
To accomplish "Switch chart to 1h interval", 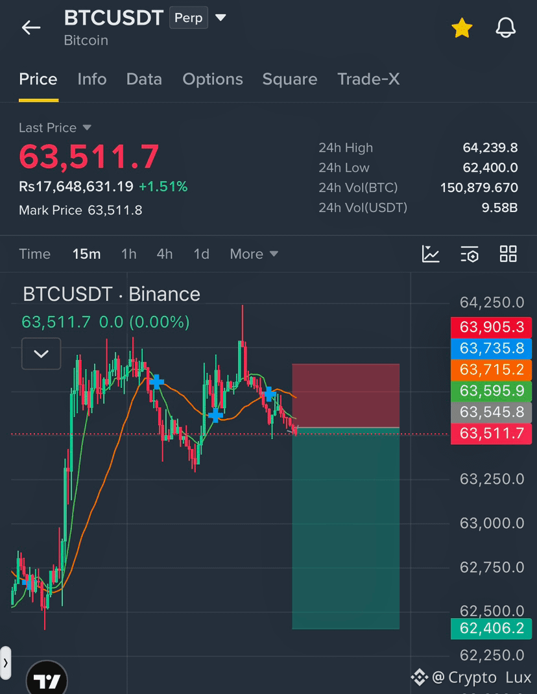I will tap(129, 254).
